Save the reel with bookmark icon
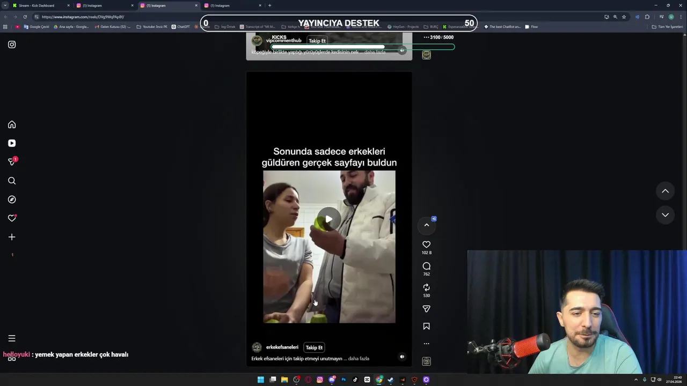This screenshot has width=687, height=386. coord(427,326)
